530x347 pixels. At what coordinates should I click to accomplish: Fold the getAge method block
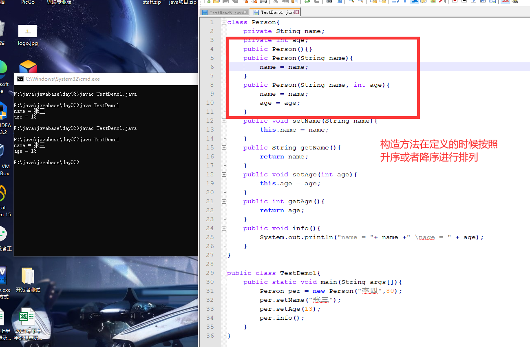(224, 201)
